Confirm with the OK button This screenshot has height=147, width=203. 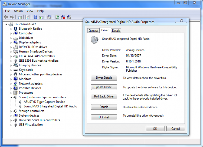(155, 129)
